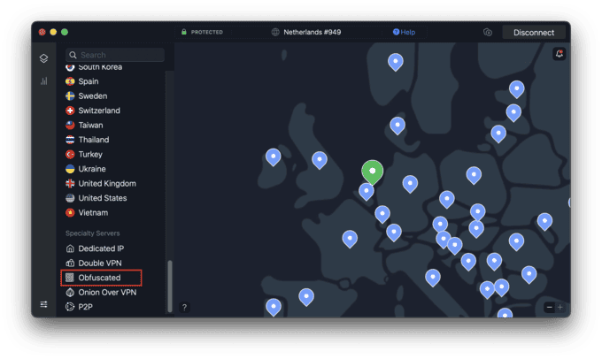Click the Switzerland flag icon
Viewport: 602px width, 359px height.
pos(70,111)
